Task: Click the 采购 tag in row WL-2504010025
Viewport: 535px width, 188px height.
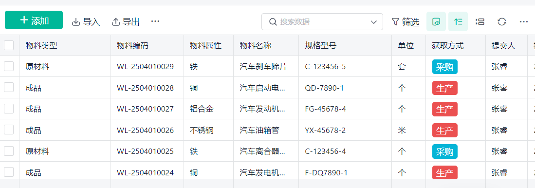Action: coord(444,151)
